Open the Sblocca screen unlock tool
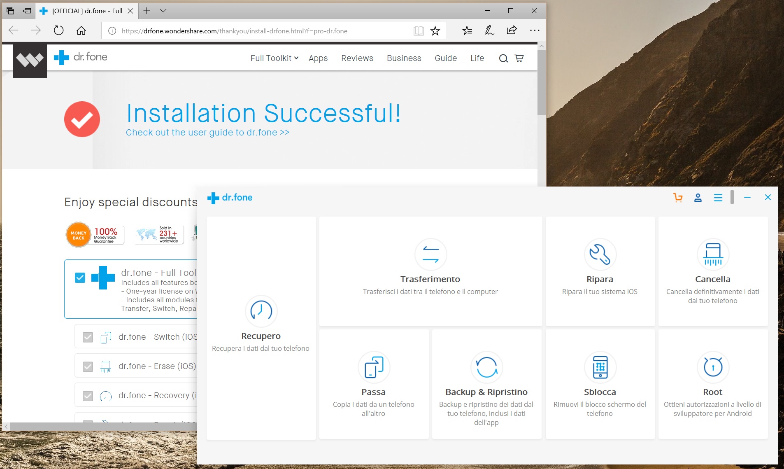The image size is (784, 469). (600, 384)
